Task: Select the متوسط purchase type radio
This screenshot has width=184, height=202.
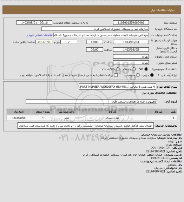Action: [x=138, y=75]
